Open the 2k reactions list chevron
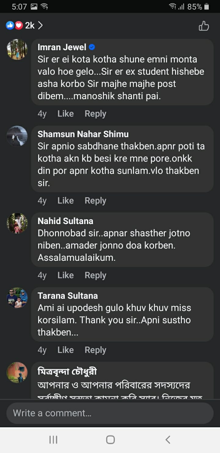Image resolution: width=220 pixels, height=453 pixels. point(40,25)
